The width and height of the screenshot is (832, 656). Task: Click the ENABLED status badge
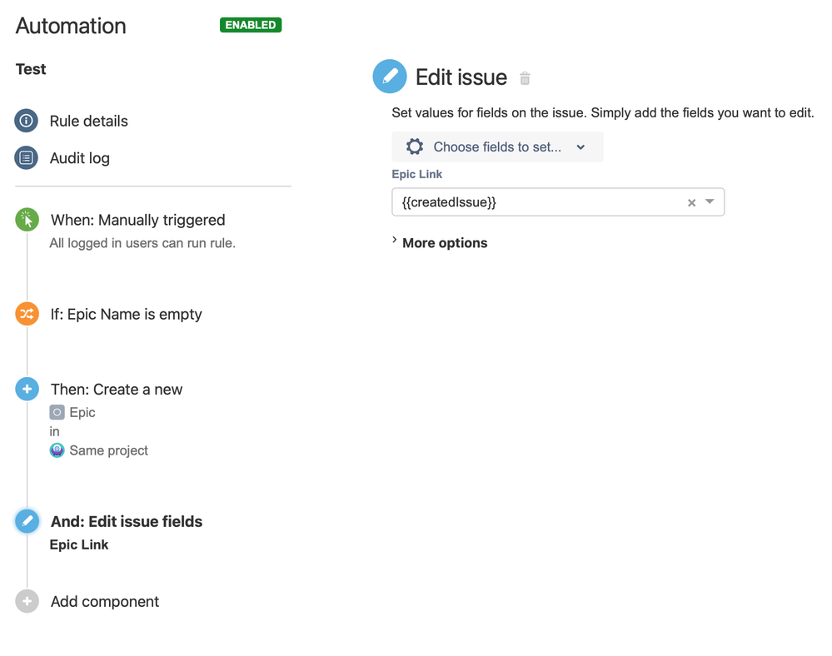point(251,25)
